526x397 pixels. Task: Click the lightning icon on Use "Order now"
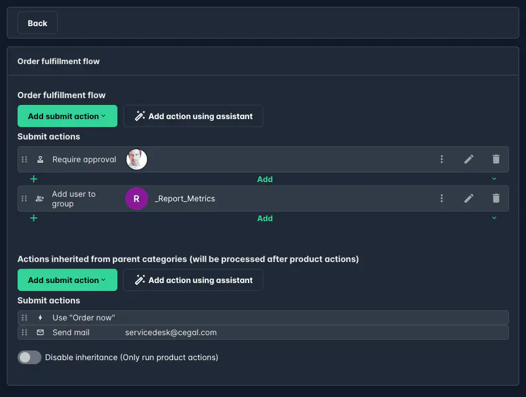[x=40, y=318]
